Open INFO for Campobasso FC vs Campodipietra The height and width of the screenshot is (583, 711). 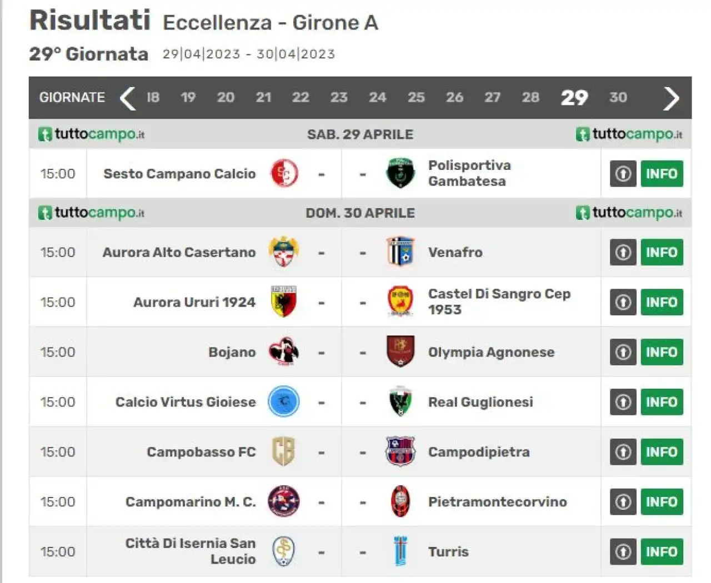[x=662, y=452]
